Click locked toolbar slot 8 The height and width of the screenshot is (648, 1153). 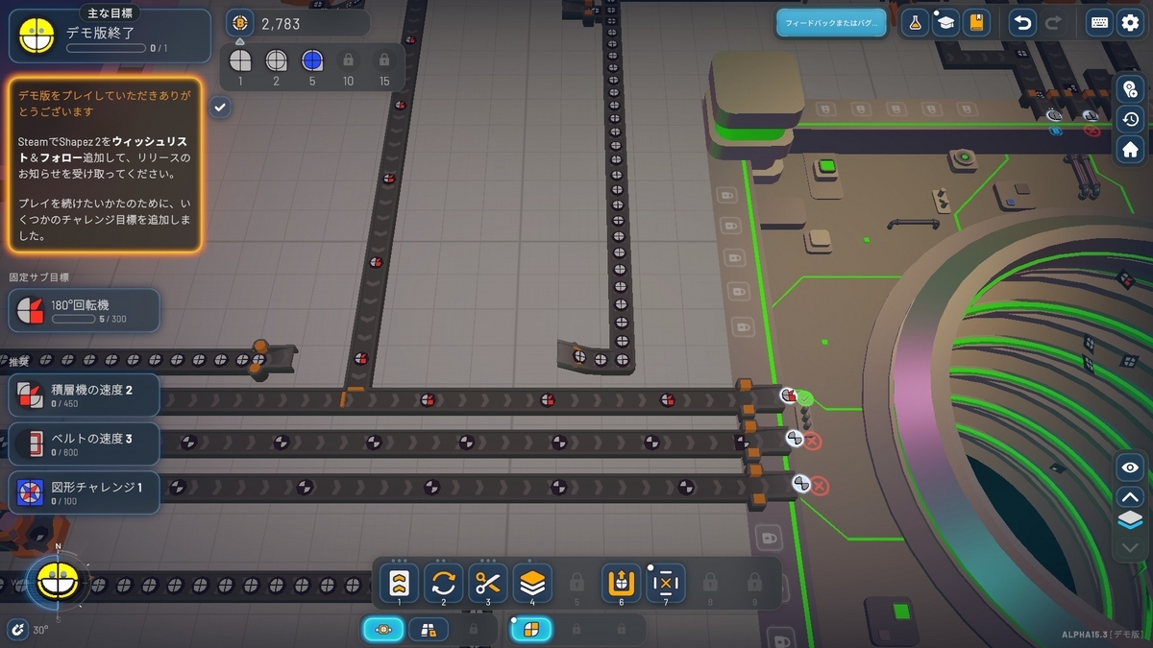click(710, 583)
